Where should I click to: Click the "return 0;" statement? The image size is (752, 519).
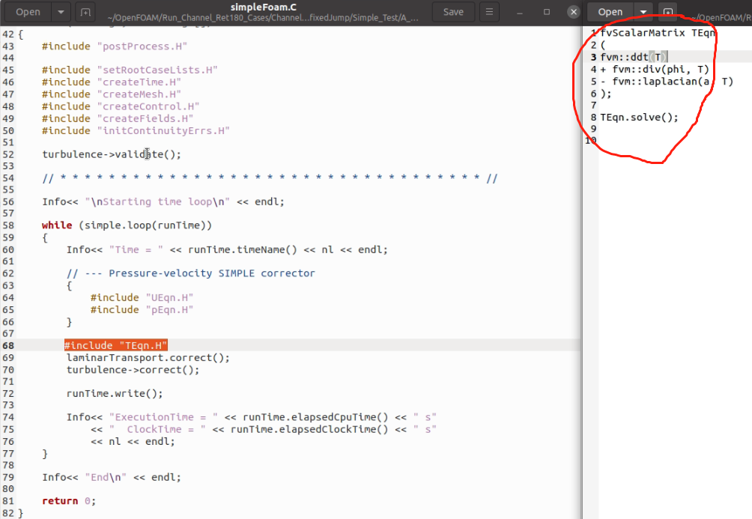point(69,501)
